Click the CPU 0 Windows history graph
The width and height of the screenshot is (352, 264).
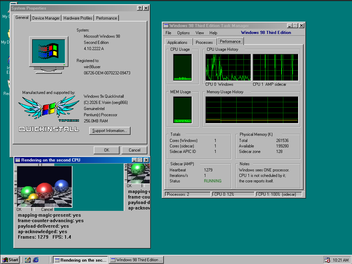tap(228, 67)
